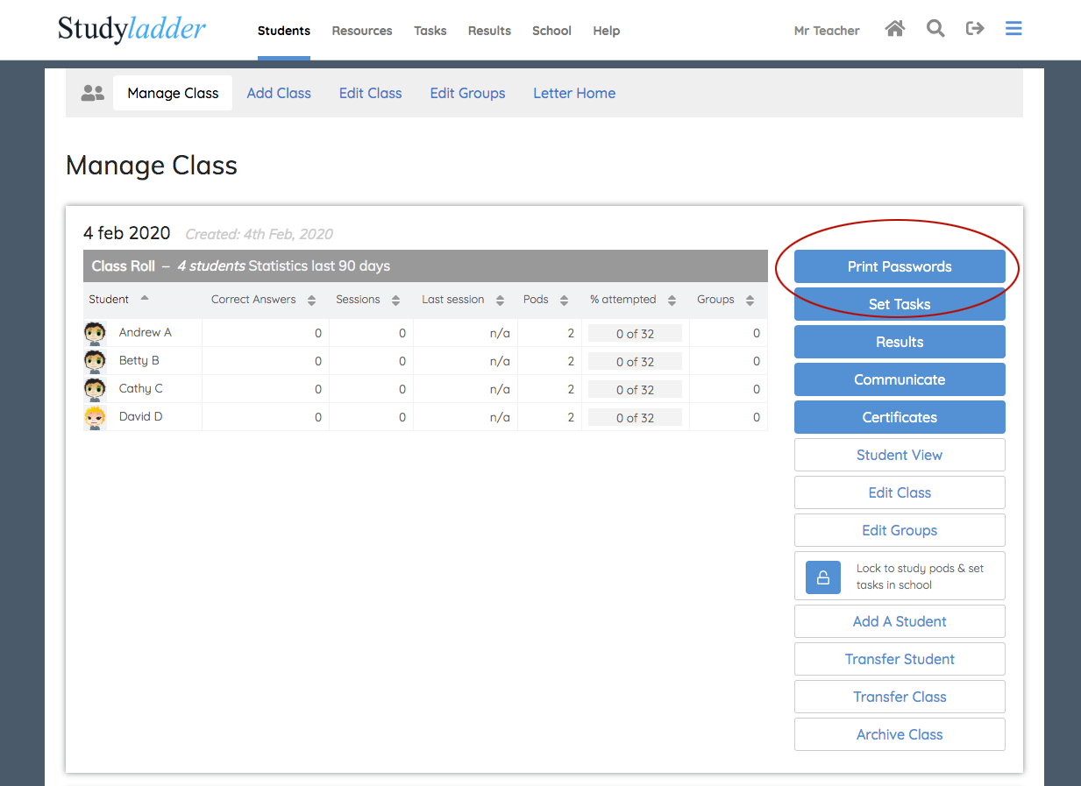Image resolution: width=1081 pixels, height=786 pixels.
Task: Click the Certificates button
Action: coord(900,417)
